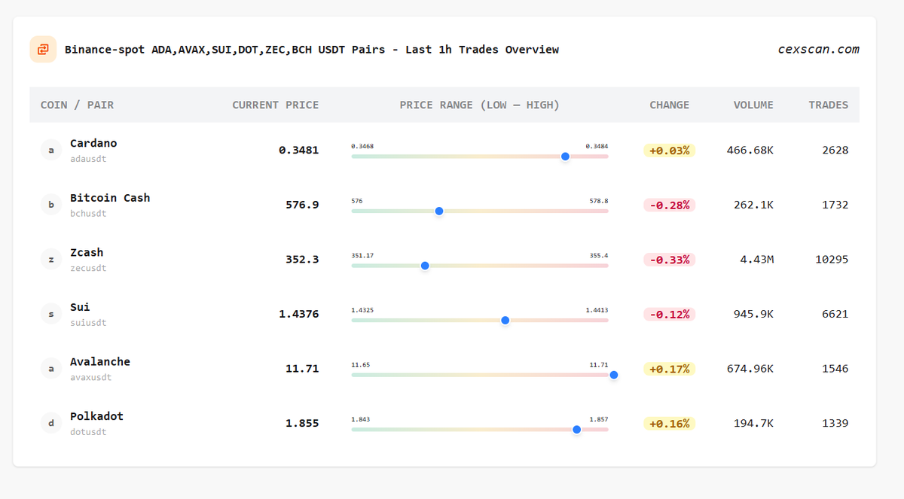Click the Sui trades count 6621

(835, 314)
